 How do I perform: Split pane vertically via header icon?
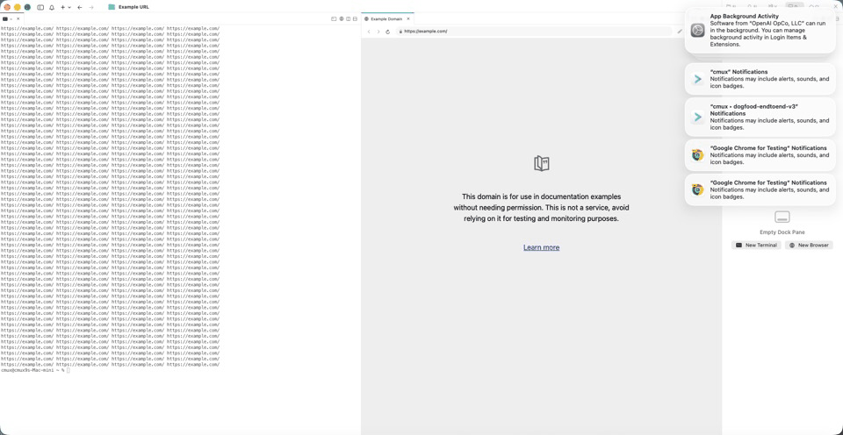[349, 18]
